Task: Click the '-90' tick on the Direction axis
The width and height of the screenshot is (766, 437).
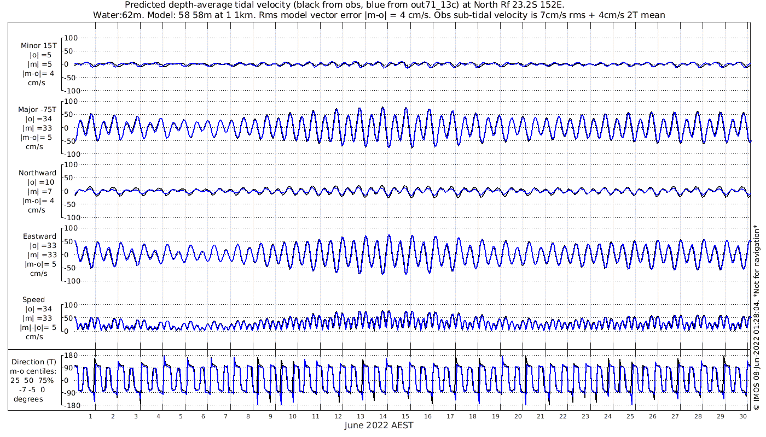Action: tap(71, 393)
